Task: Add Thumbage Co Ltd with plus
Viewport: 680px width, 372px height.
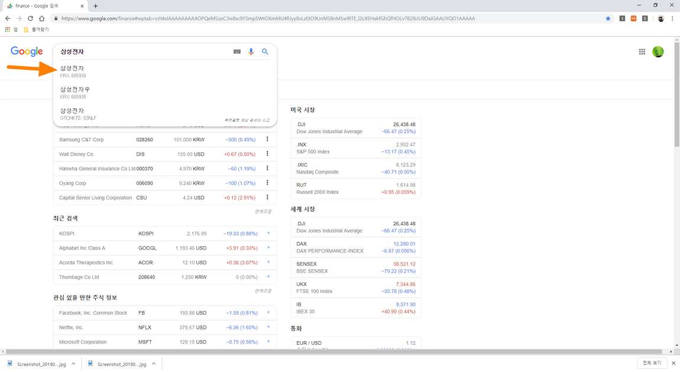Action: click(268, 277)
